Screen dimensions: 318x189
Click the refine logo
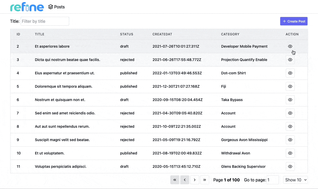[27, 7]
